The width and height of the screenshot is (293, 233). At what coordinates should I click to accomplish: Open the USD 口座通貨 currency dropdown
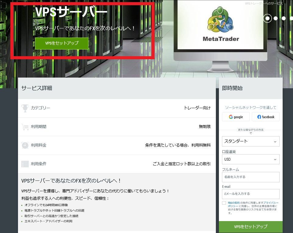[251, 159]
